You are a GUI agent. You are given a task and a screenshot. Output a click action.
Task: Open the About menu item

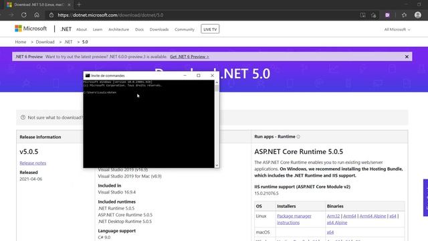coord(82,29)
